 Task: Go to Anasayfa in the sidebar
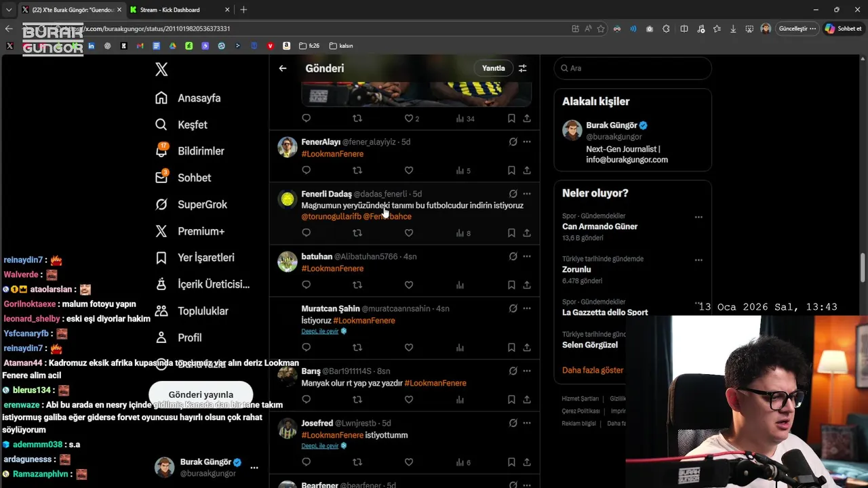[x=188, y=98]
